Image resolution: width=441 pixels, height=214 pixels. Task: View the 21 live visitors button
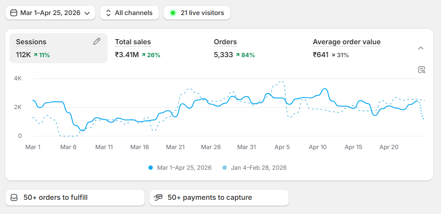pyautogui.click(x=197, y=13)
